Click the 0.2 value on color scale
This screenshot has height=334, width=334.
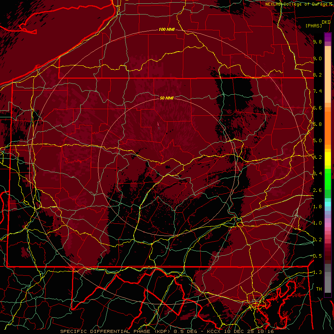coord(317,239)
